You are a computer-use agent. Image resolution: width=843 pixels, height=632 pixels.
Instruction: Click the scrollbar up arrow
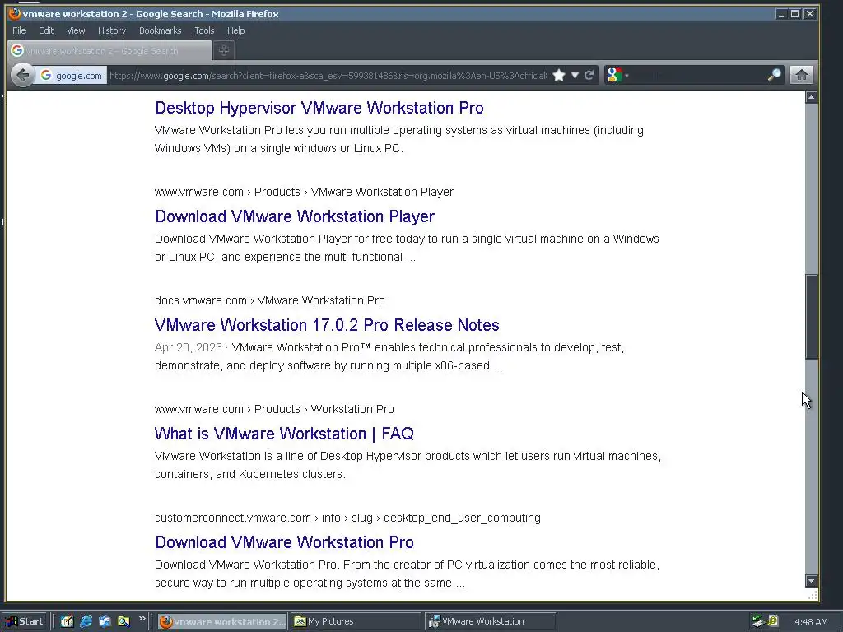tap(811, 97)
